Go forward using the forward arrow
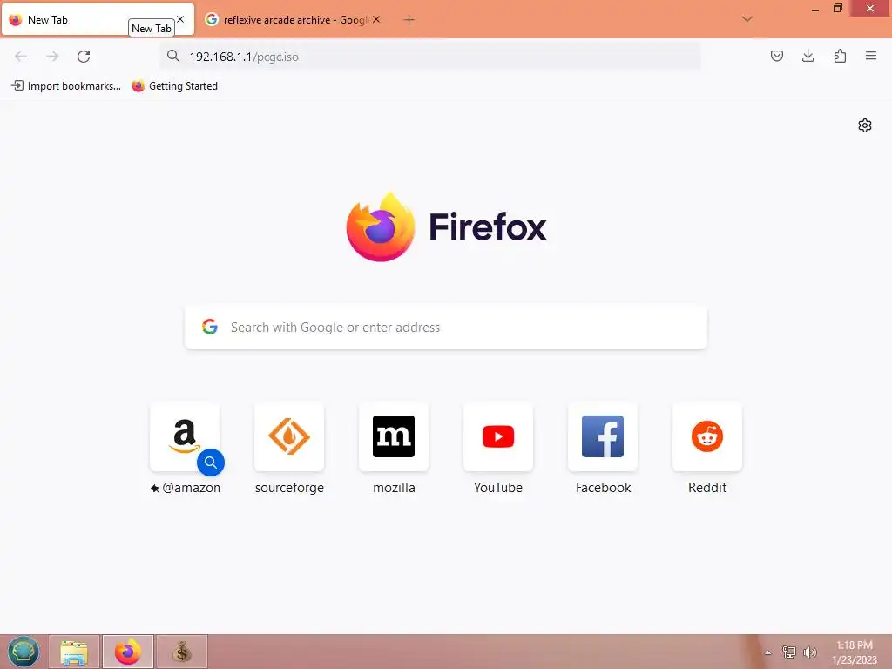This screenshot has width=892, height=669. 52,57
